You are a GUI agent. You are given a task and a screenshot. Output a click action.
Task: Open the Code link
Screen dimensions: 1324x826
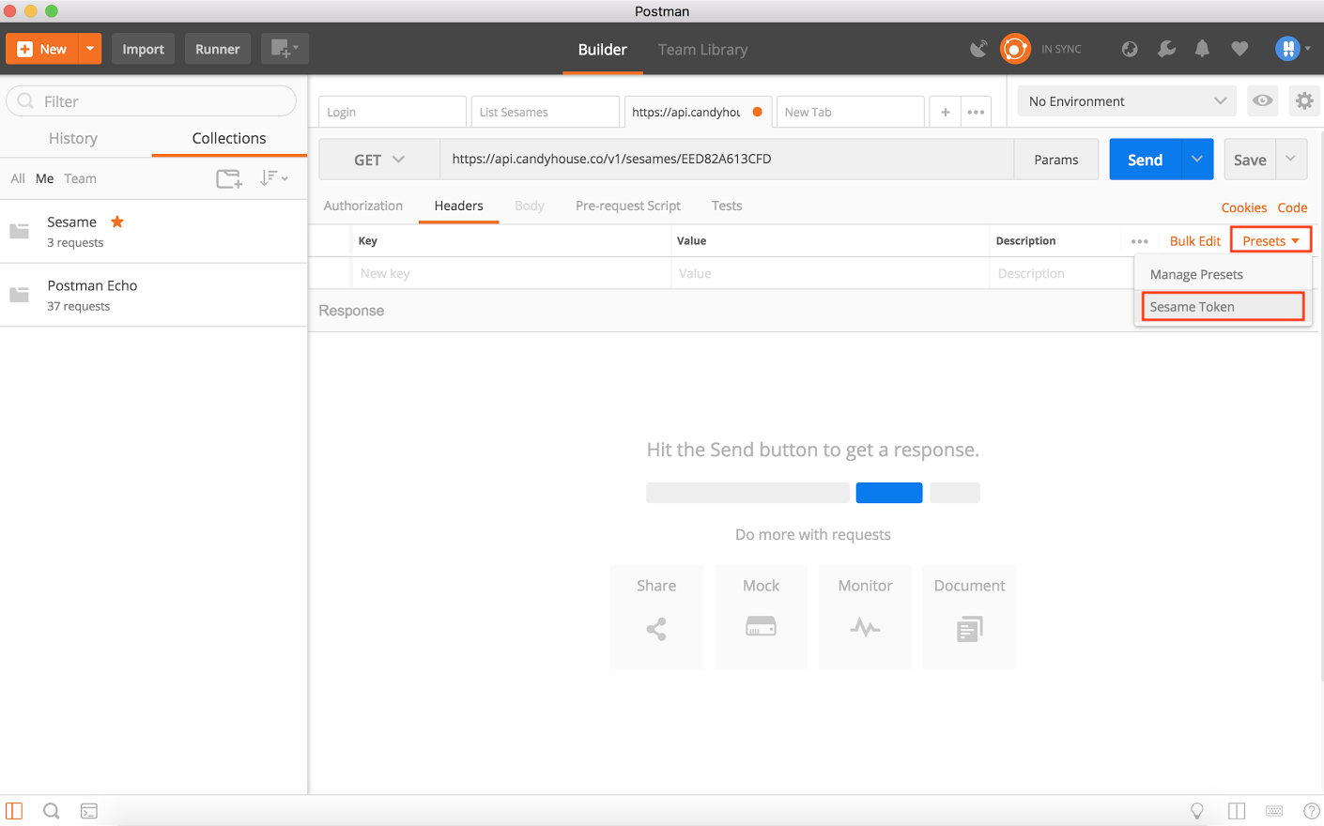(1292, 207)
